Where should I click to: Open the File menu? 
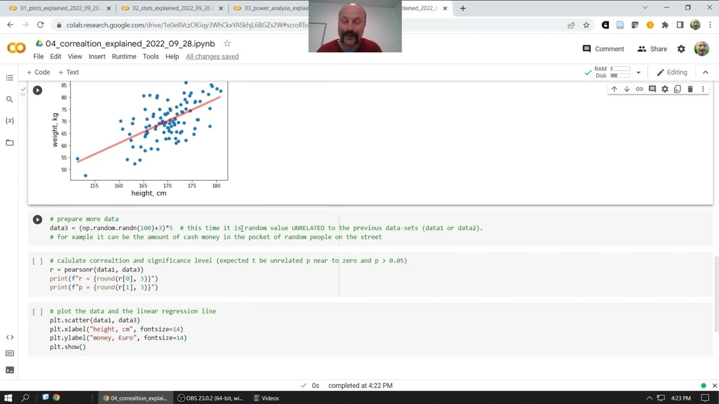coord(38,57)
